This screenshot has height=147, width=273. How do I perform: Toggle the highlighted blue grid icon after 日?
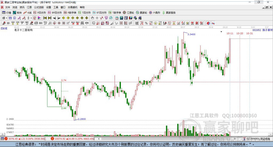pos(10,18)
